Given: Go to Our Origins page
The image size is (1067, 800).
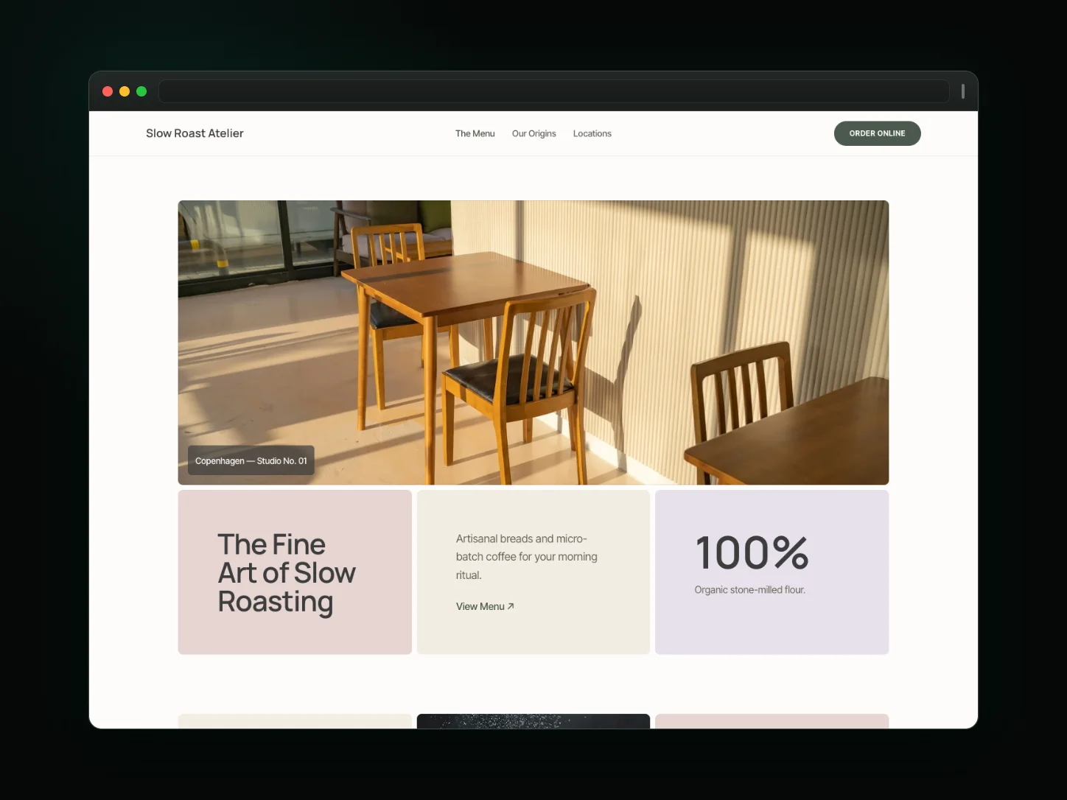Looking at the screenshot, I should tap(534, 133).
